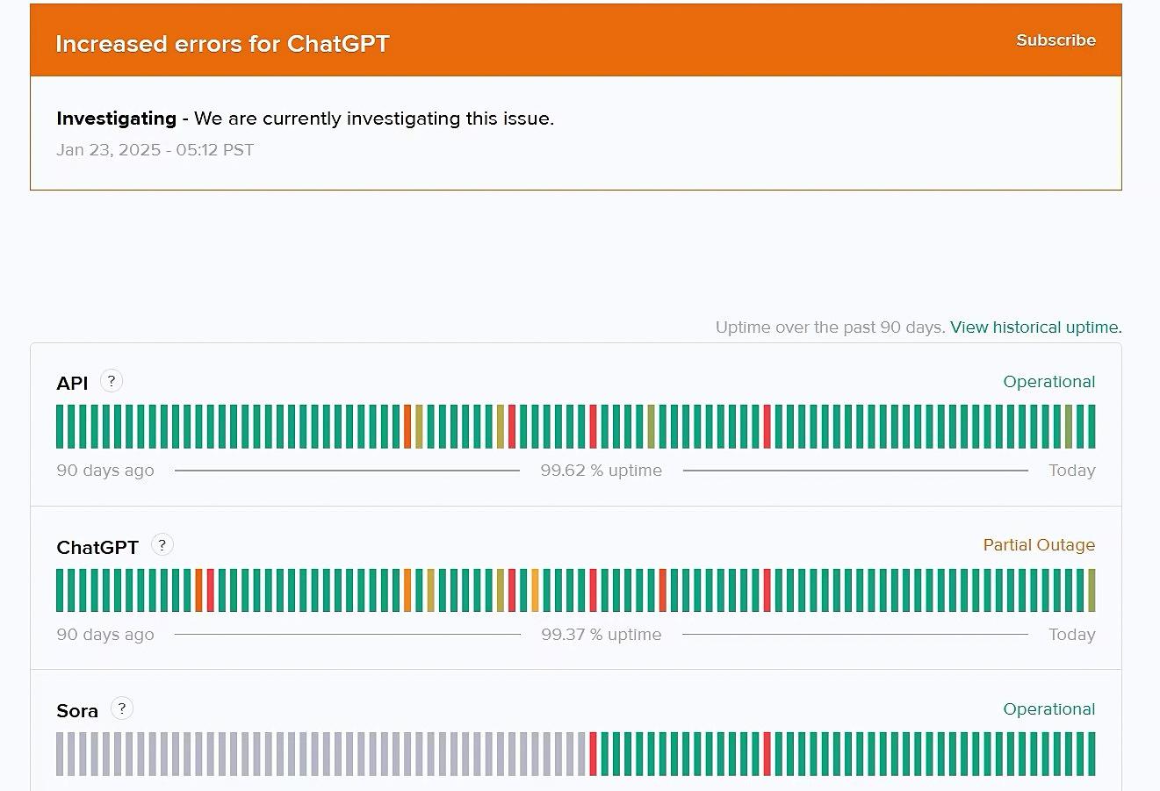Click the 99.62 % uptime value
1160x791 pixels.
[602, 471]
